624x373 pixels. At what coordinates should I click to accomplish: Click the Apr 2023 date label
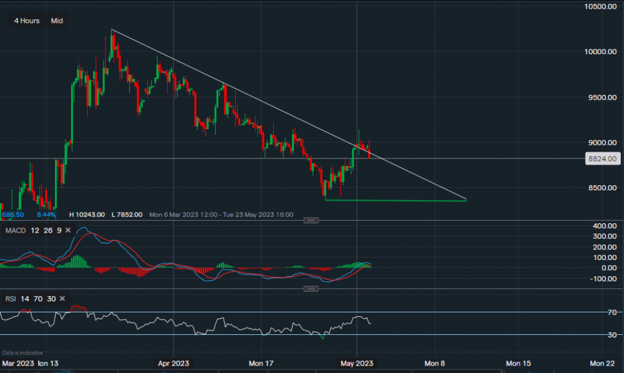pos(173,362)
